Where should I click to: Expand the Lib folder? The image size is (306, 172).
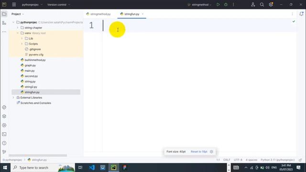point(22,38)
